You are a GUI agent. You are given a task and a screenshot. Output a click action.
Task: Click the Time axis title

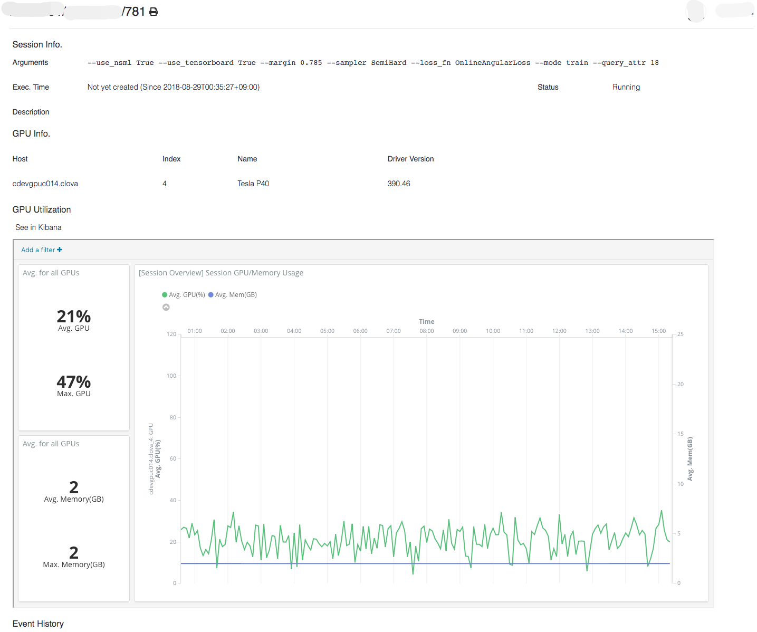pos(427,321)
